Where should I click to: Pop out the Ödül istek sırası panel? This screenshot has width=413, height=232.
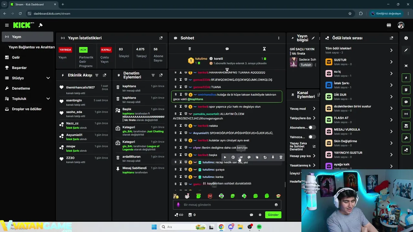(x=391, y=38)
